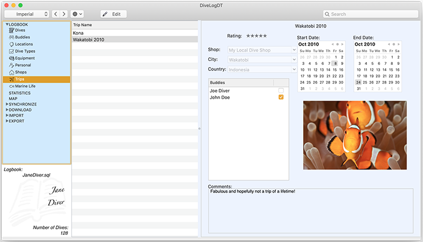Open the Marine Life fish icon
Screen dimensions: 423x242
tap(12, 86)
